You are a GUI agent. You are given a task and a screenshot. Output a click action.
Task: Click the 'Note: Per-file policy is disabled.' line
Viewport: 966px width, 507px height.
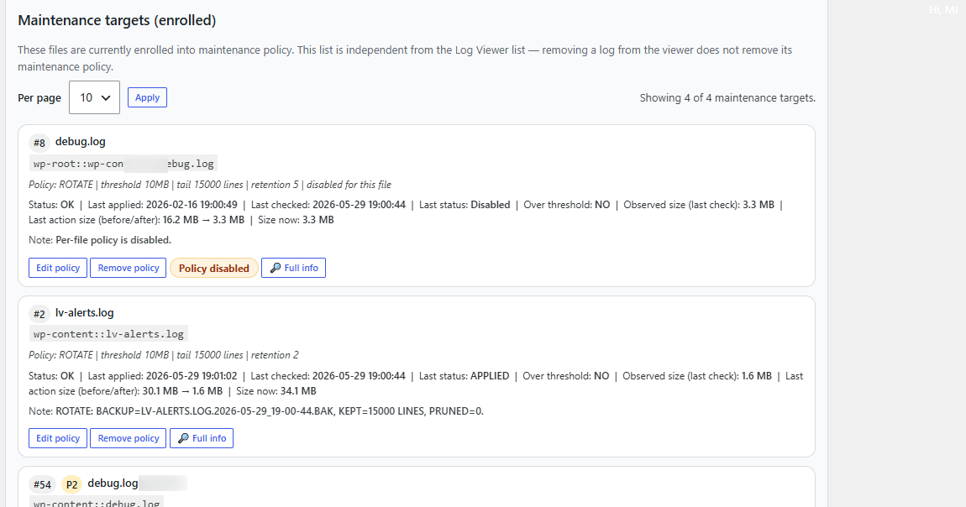[100, 240]
